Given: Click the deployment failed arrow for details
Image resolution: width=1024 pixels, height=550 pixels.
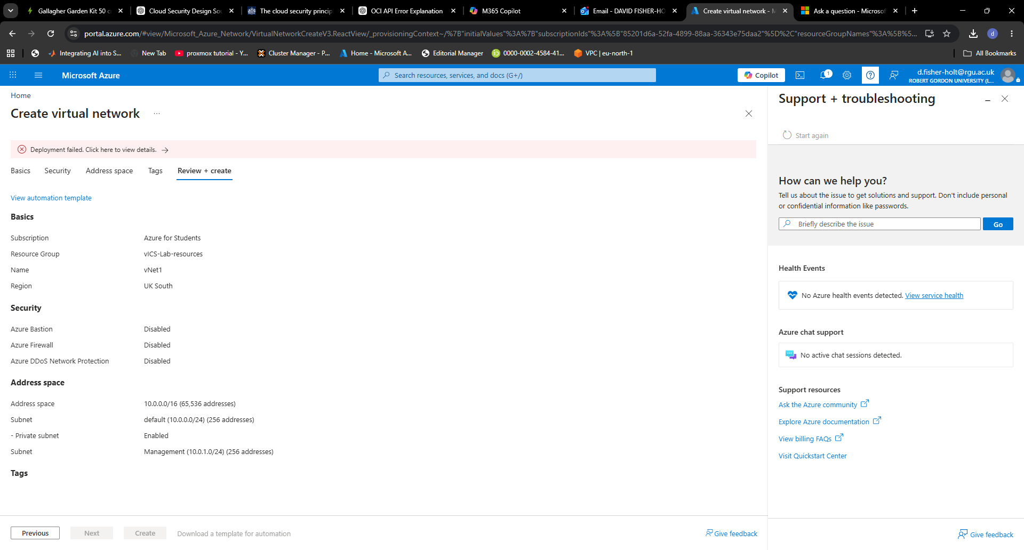Looking at the screenshot, I should (x=165, y=150).
